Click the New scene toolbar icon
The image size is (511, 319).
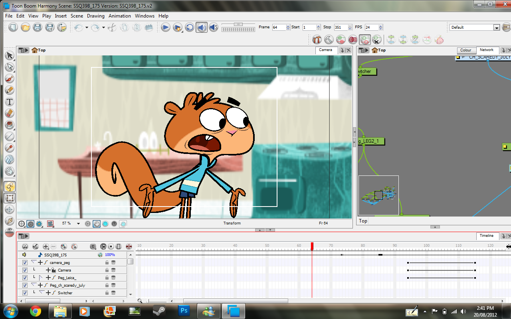click(x=13, y=28)
